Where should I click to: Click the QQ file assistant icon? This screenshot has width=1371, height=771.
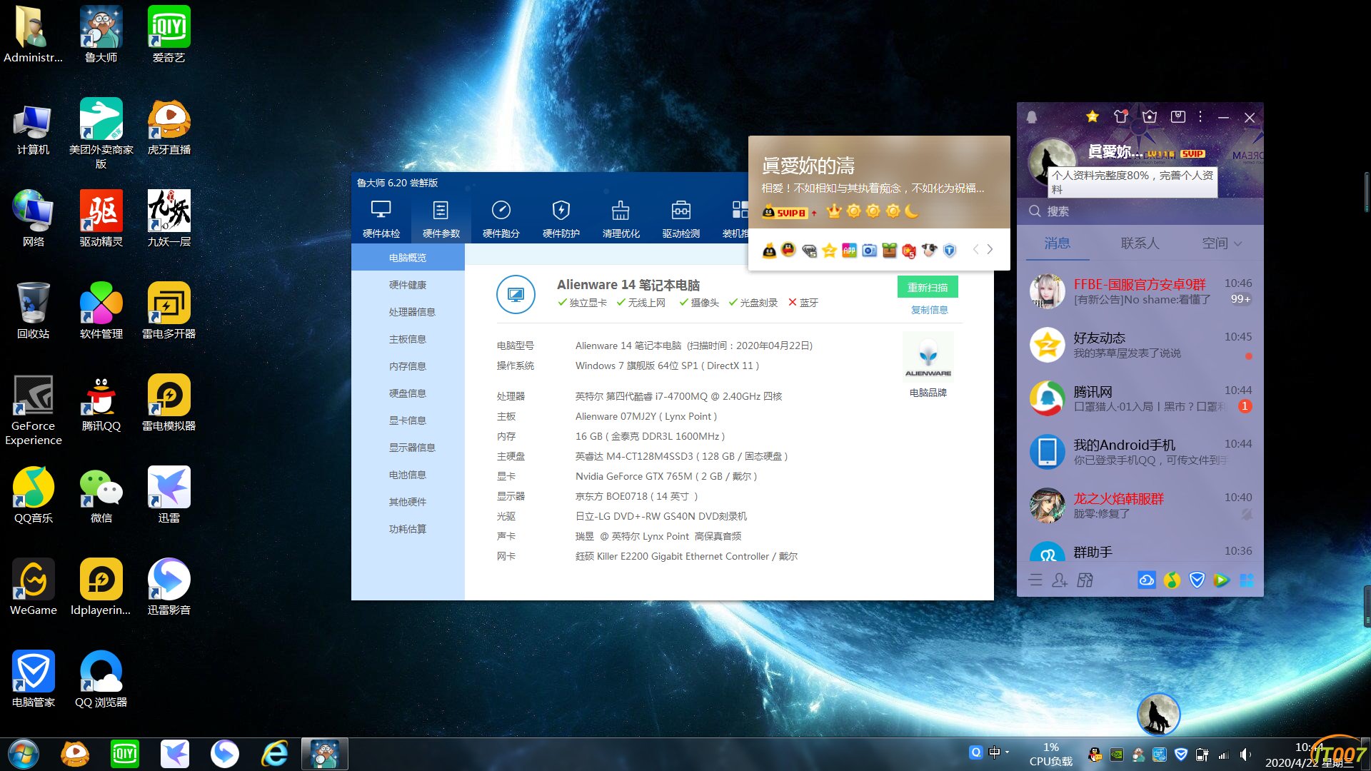(1085, 580)
